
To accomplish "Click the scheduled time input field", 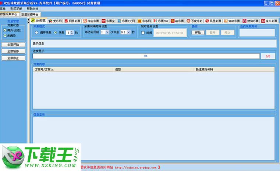I will 170,33.
